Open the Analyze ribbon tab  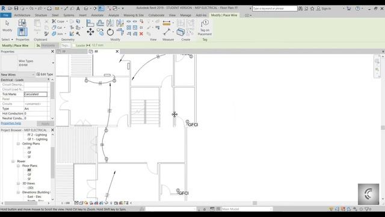coord(114,15)
